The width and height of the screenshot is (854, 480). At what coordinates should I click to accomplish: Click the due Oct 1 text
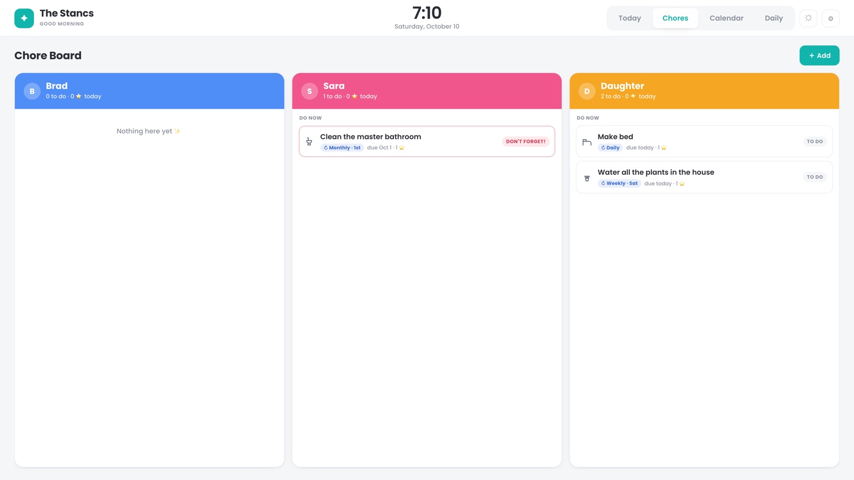pos(379,148)
